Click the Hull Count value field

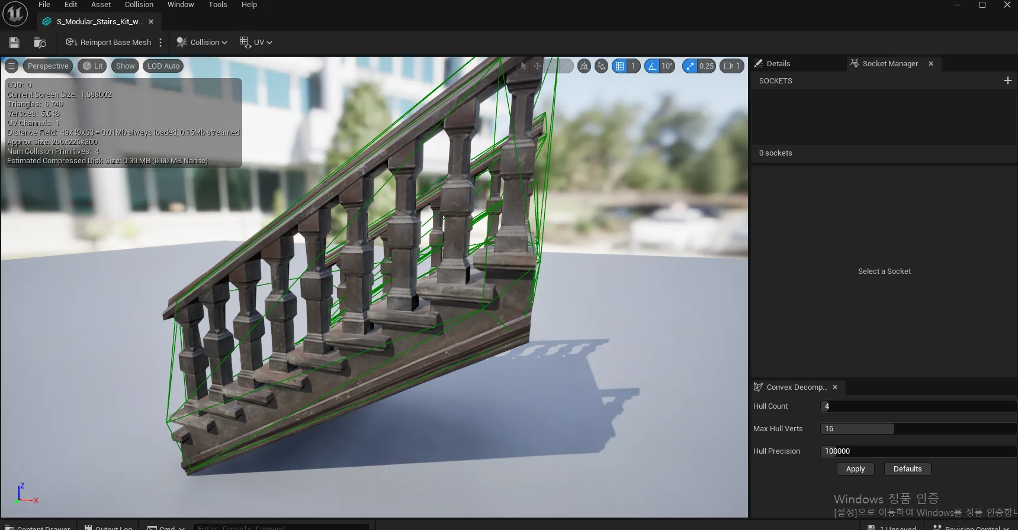(x=918, y=406)
